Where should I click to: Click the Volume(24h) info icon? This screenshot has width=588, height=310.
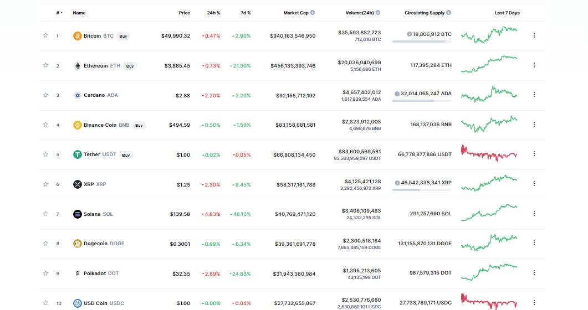378,13
